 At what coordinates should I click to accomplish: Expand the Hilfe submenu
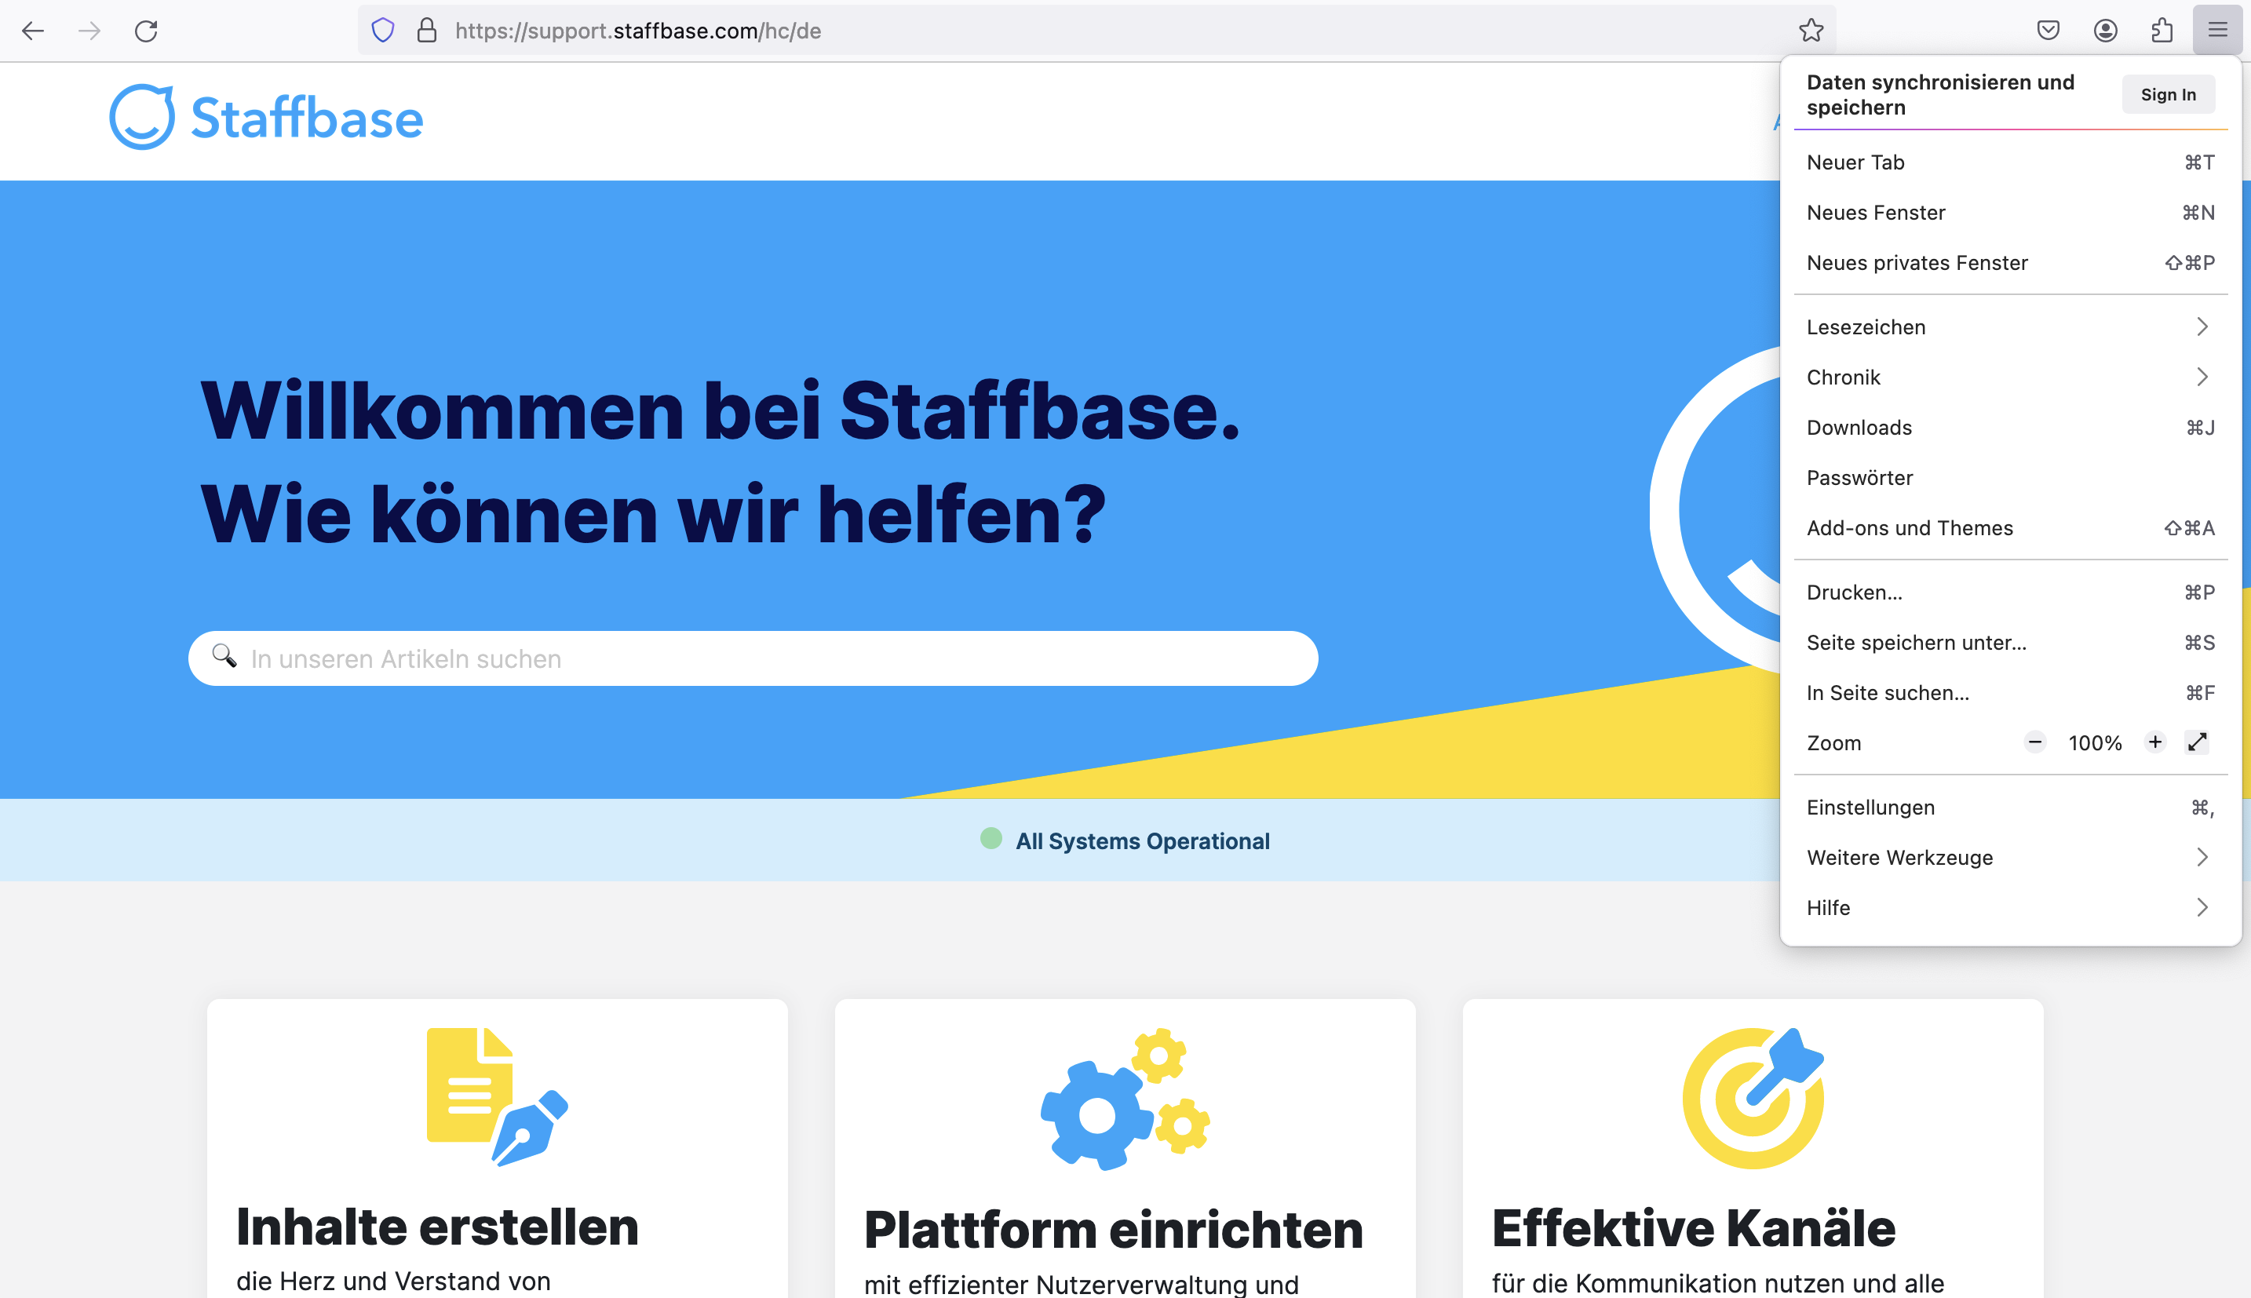click(2010, 907)
